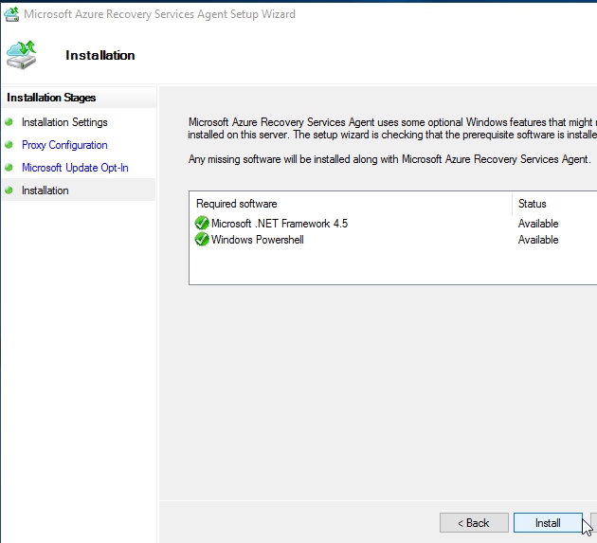This screenshot has width=597, height=543.
Task: Click green bullet beside Installation stage
Action: tap(9, 190)
